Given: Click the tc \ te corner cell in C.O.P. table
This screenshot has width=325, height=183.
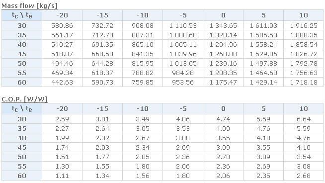Looking at the screenshot, I should point(22,108).
